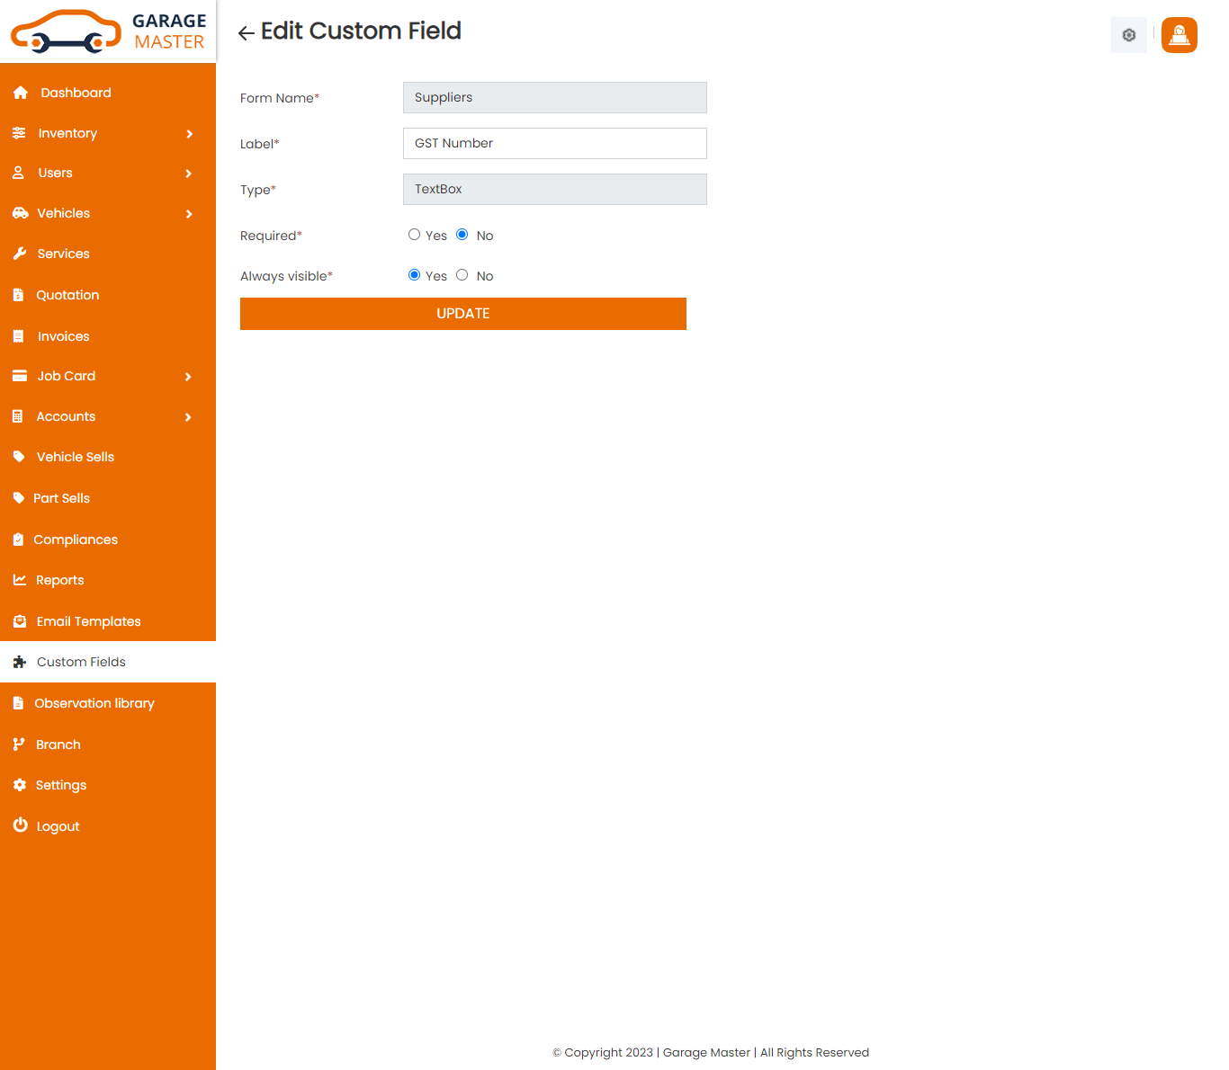Click the Garage Master logo

click(108, 31)
